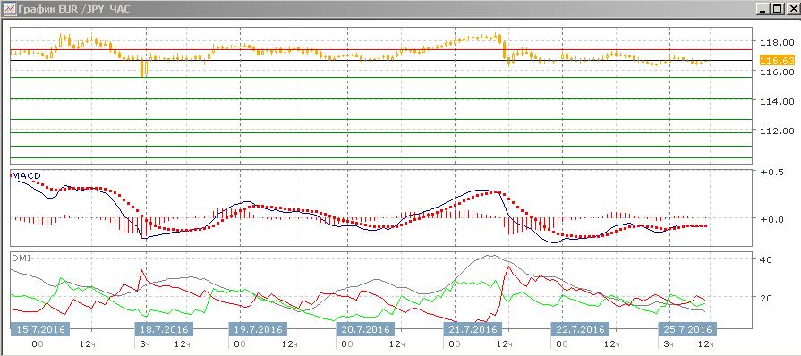
Task: Select the 22.7.2016 date marker
Action: (x=579, y=329)
